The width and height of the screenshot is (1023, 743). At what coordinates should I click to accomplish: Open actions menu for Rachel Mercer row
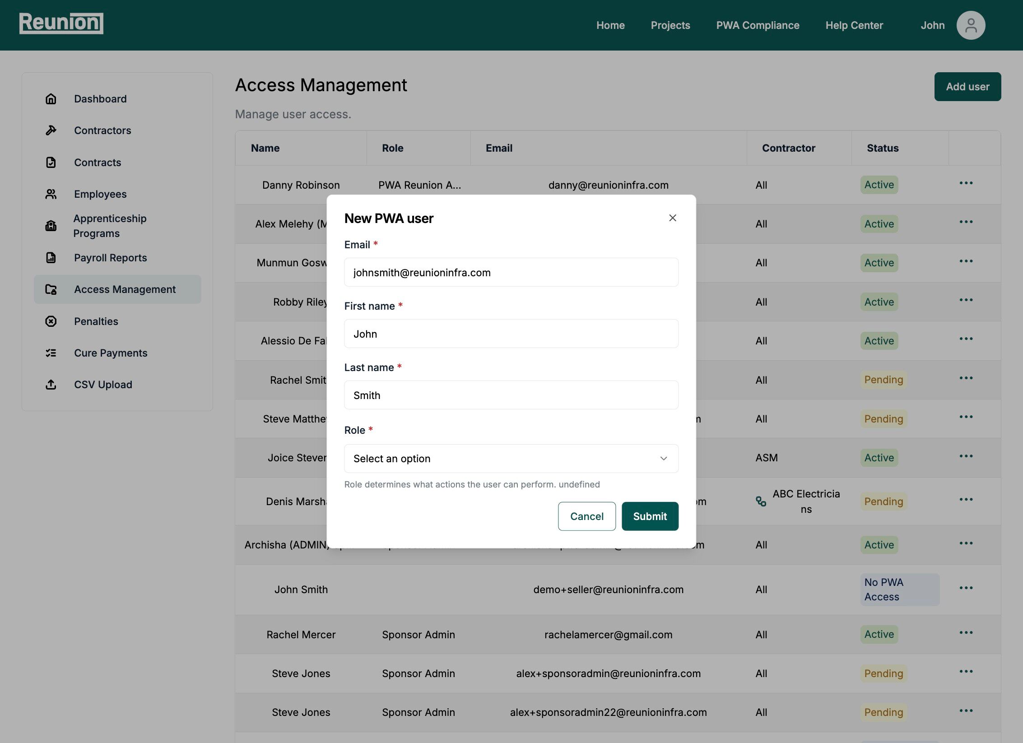(x=966, y=633)
